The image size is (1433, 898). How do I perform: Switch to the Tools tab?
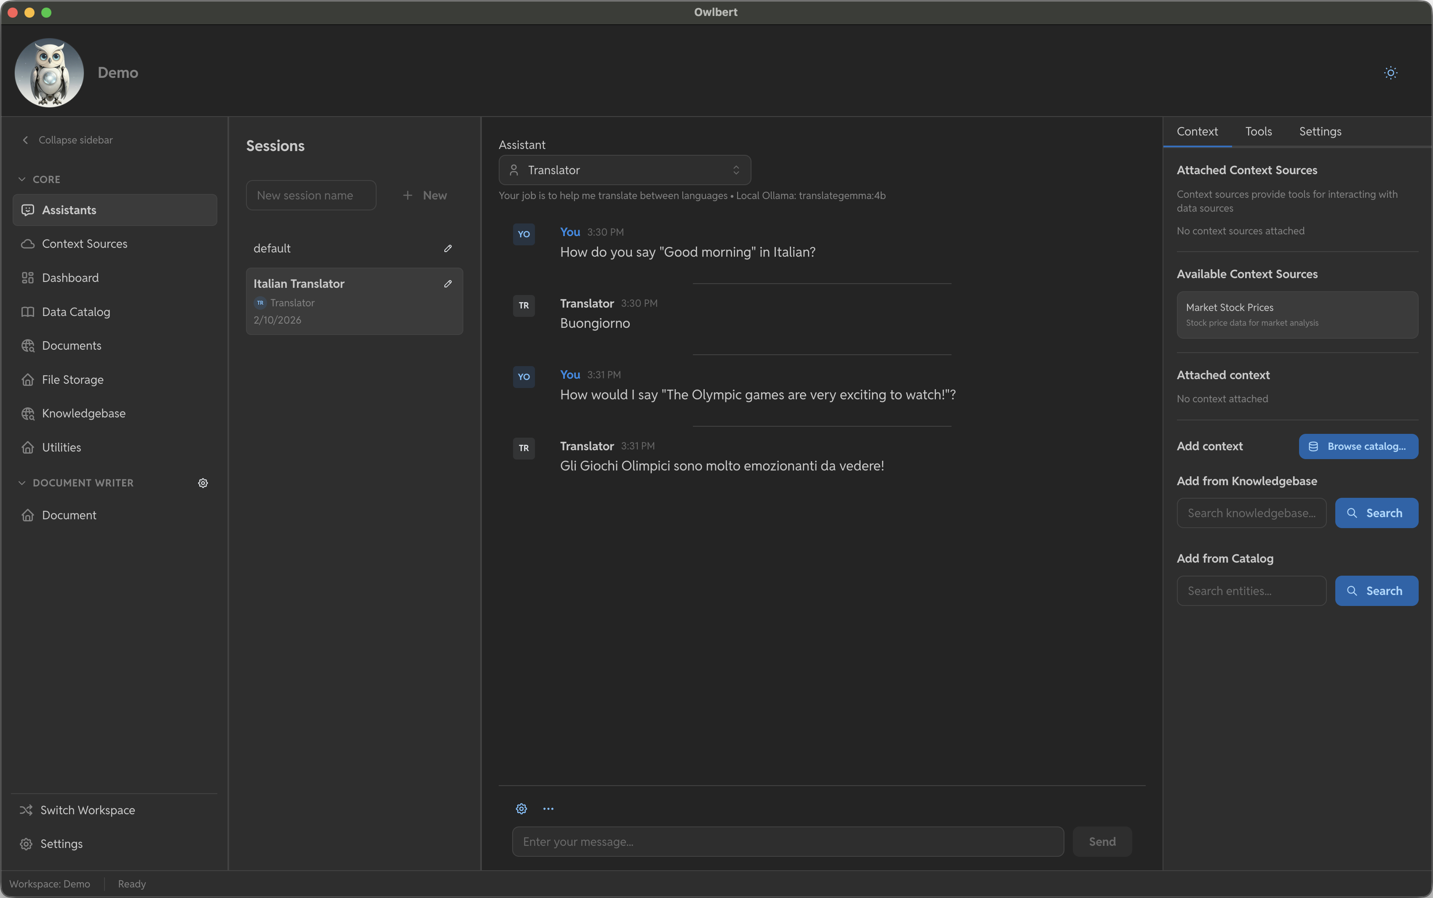[x=1258, y=132]
